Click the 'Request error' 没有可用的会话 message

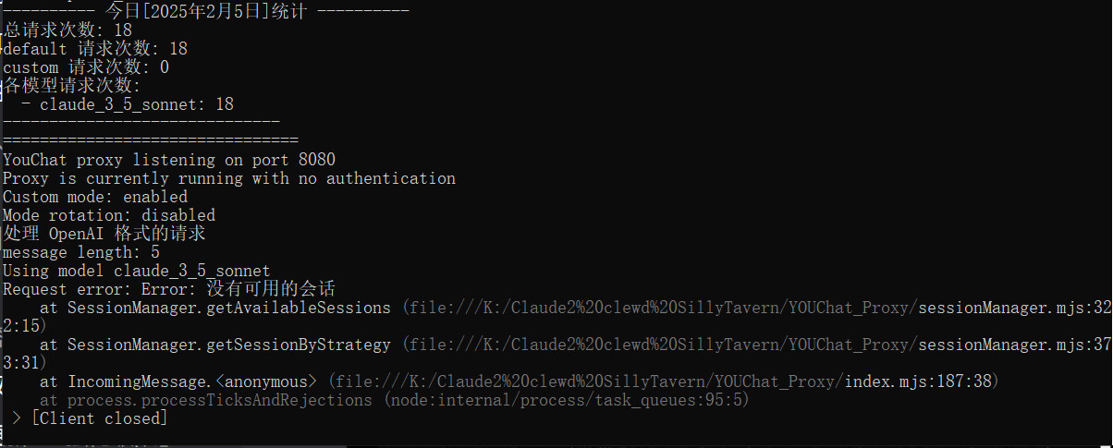169,289
